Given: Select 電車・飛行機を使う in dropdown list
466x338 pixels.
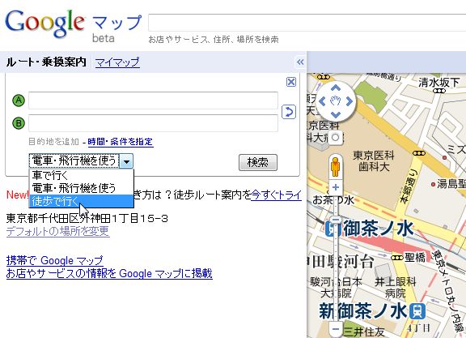Looking at the screenshot, I should coord(82,188).
